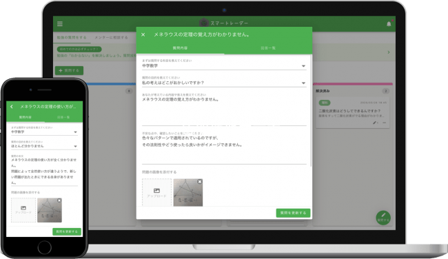Click the スマートレーダー logo in header
Viewport: 448px width, 259px height.
[224, 23]
